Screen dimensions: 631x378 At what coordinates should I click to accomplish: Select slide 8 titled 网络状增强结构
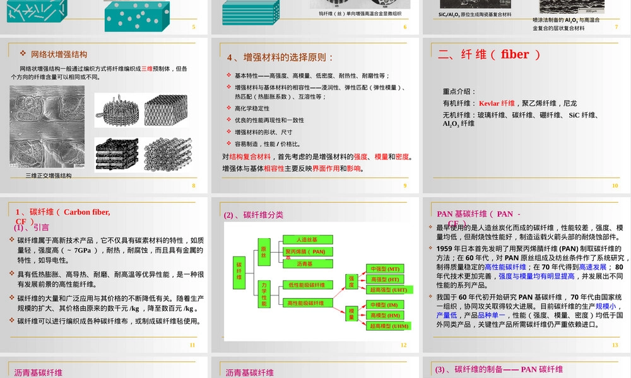pos(103,115)
